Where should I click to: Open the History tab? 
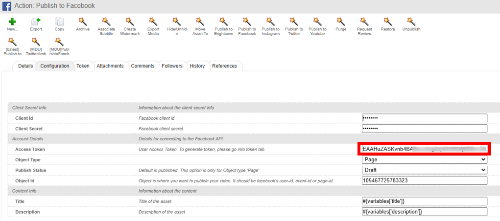197,66
